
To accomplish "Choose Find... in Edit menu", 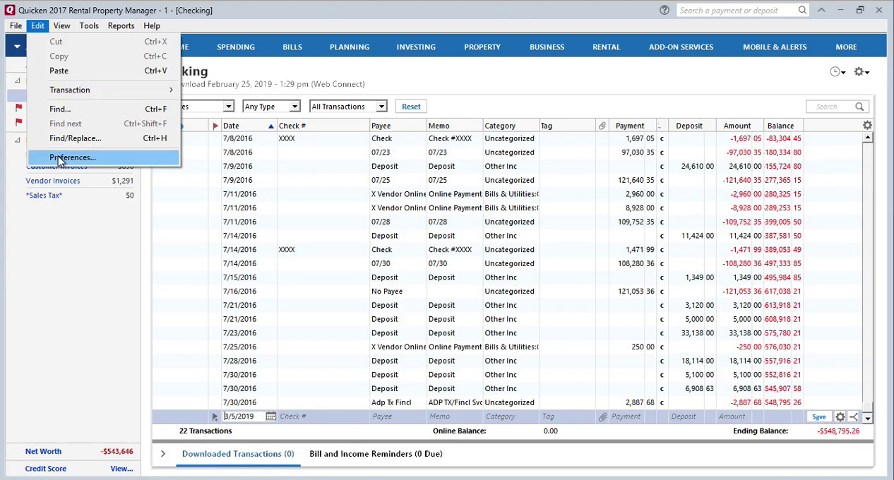I will point(104,109).
